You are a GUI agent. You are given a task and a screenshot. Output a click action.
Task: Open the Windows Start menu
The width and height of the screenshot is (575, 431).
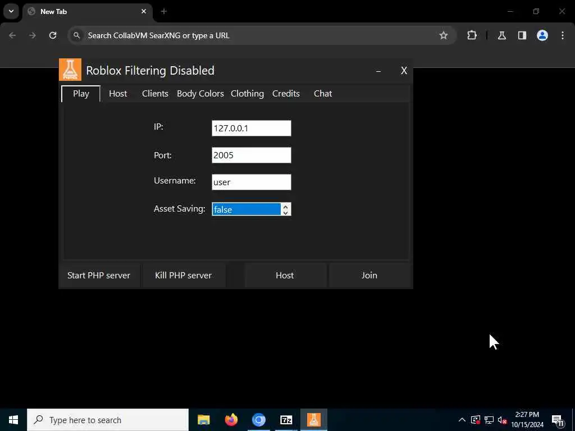click(x=13, y=420)
